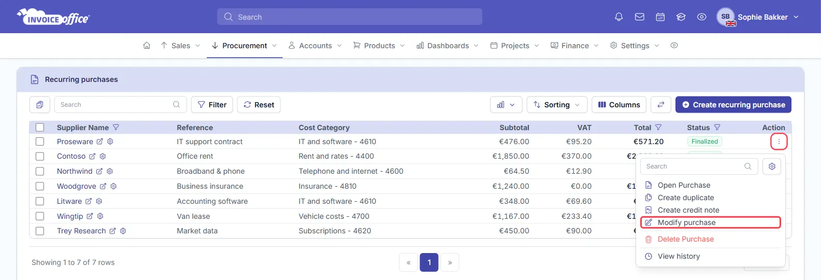Select View history entry
Screen dimensions: 821x280
(679, 256)
